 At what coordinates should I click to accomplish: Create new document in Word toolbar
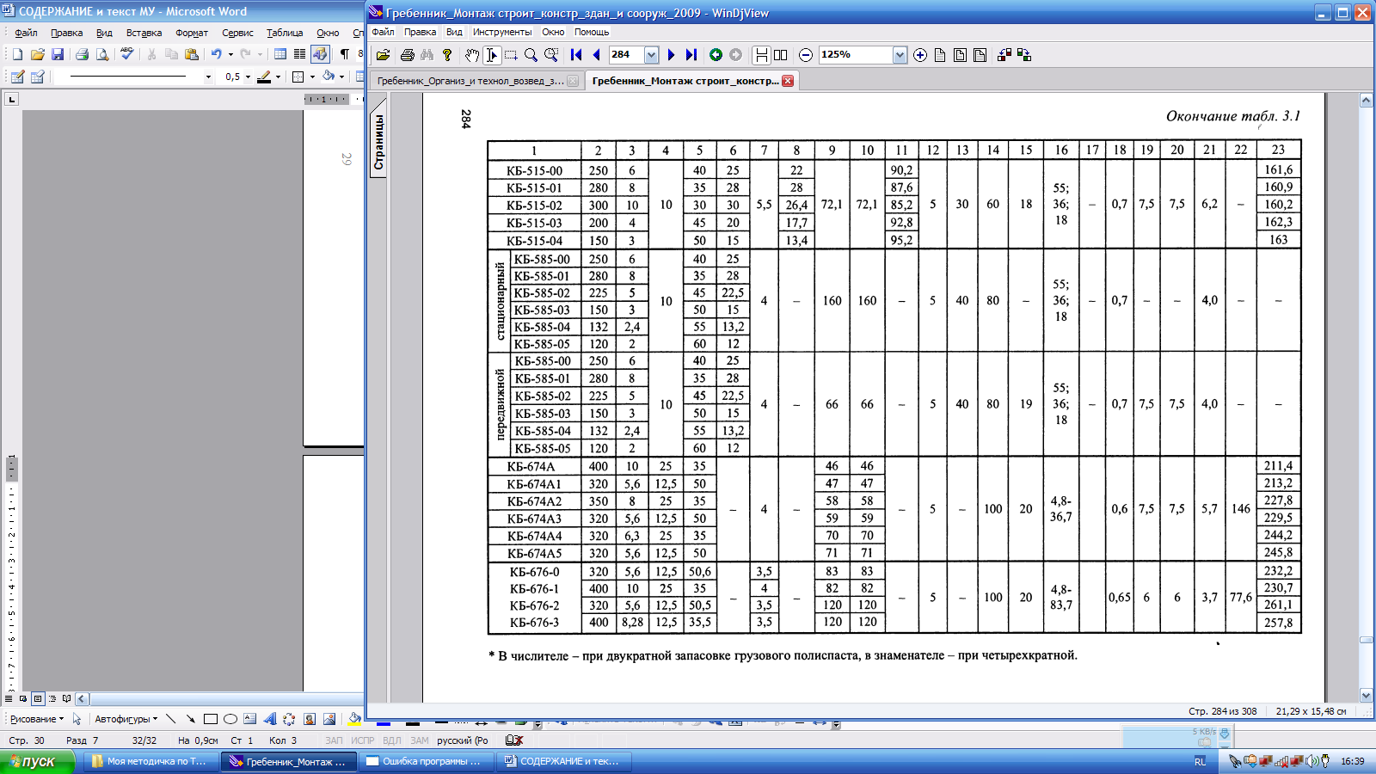[17, 54]
